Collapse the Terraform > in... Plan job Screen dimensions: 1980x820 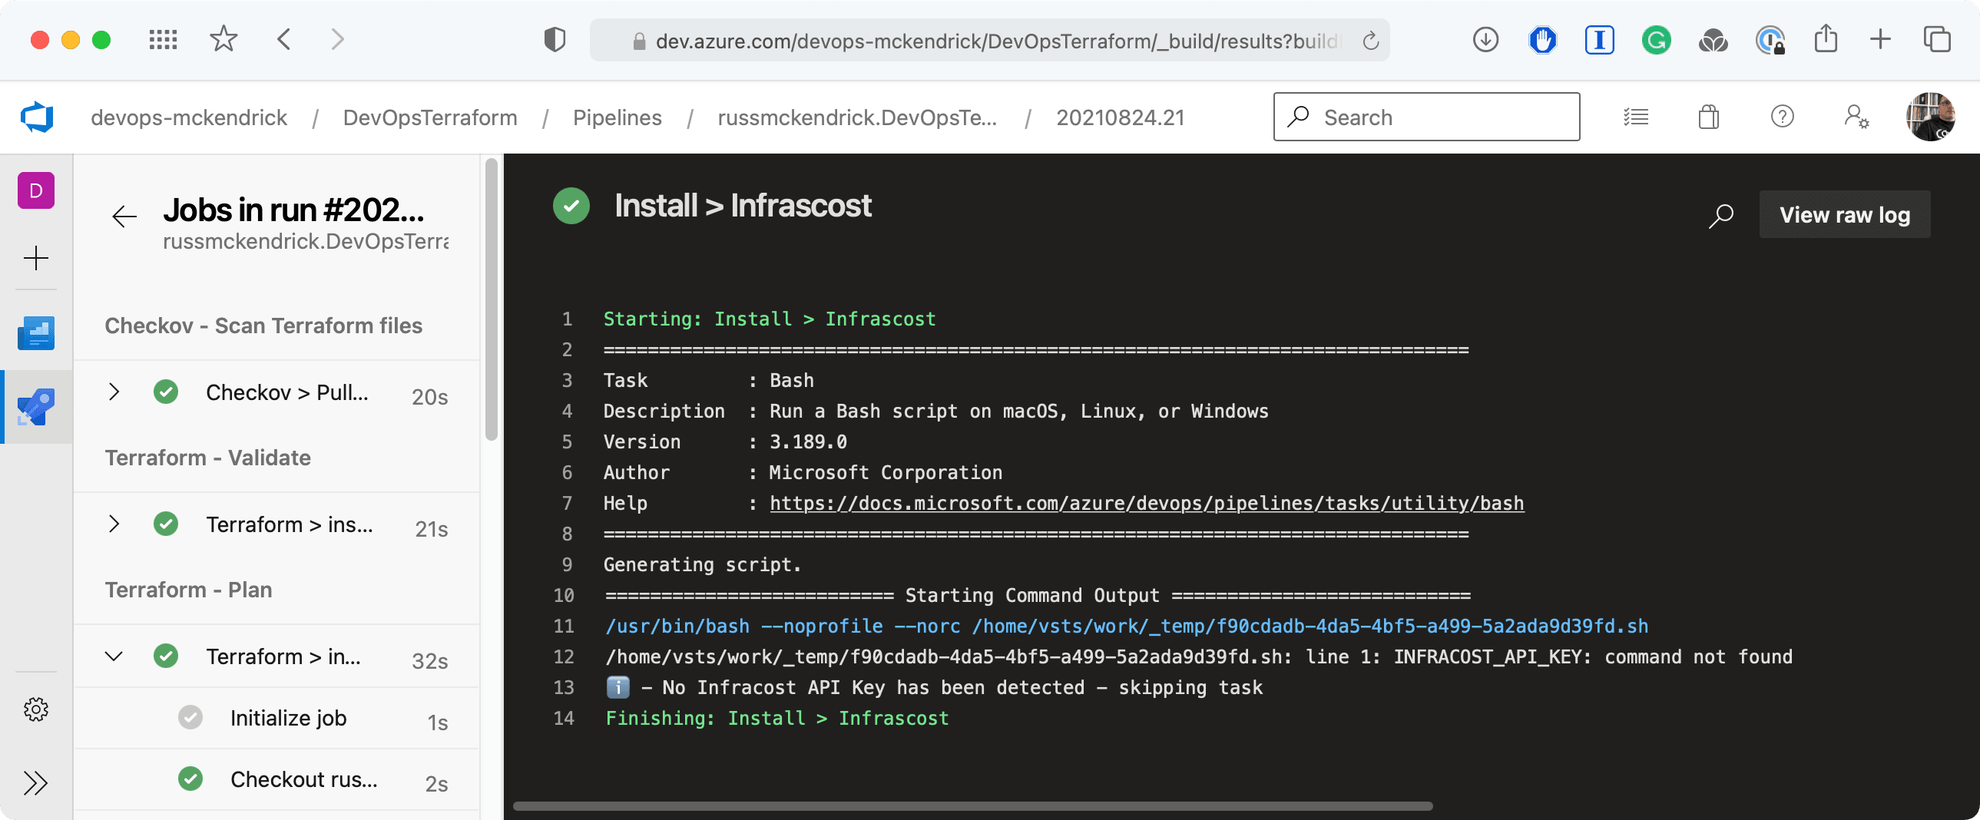[114, 656]
